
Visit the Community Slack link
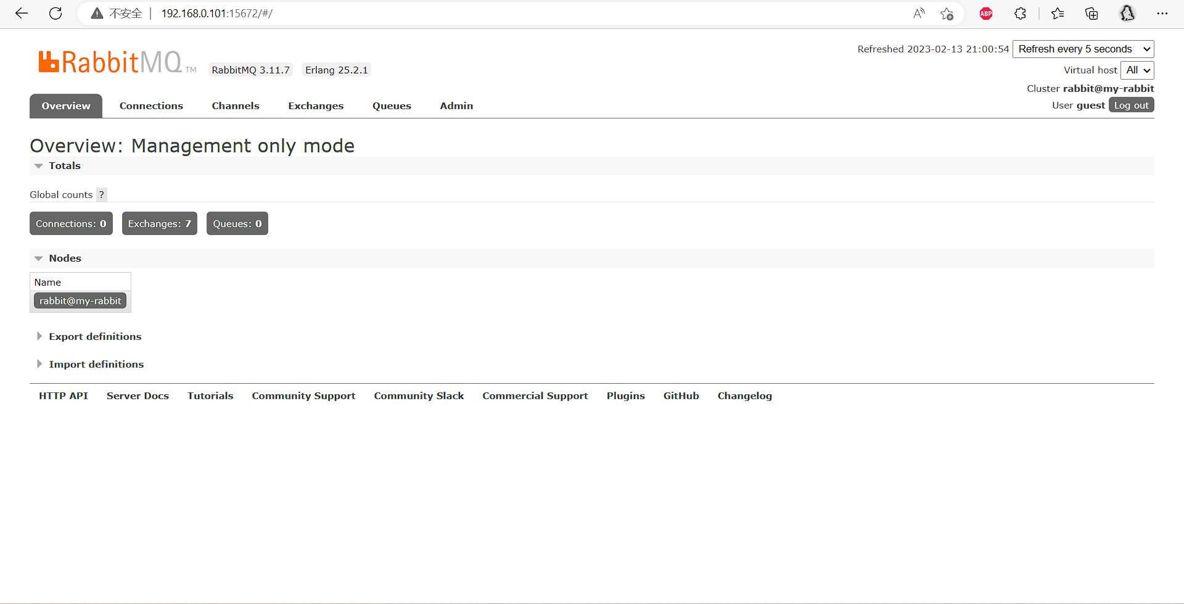pos(419,396)
